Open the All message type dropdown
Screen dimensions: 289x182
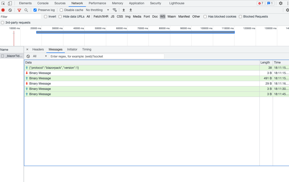click(40, 56)
